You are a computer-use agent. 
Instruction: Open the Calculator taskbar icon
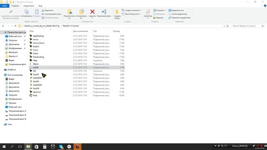45,146
